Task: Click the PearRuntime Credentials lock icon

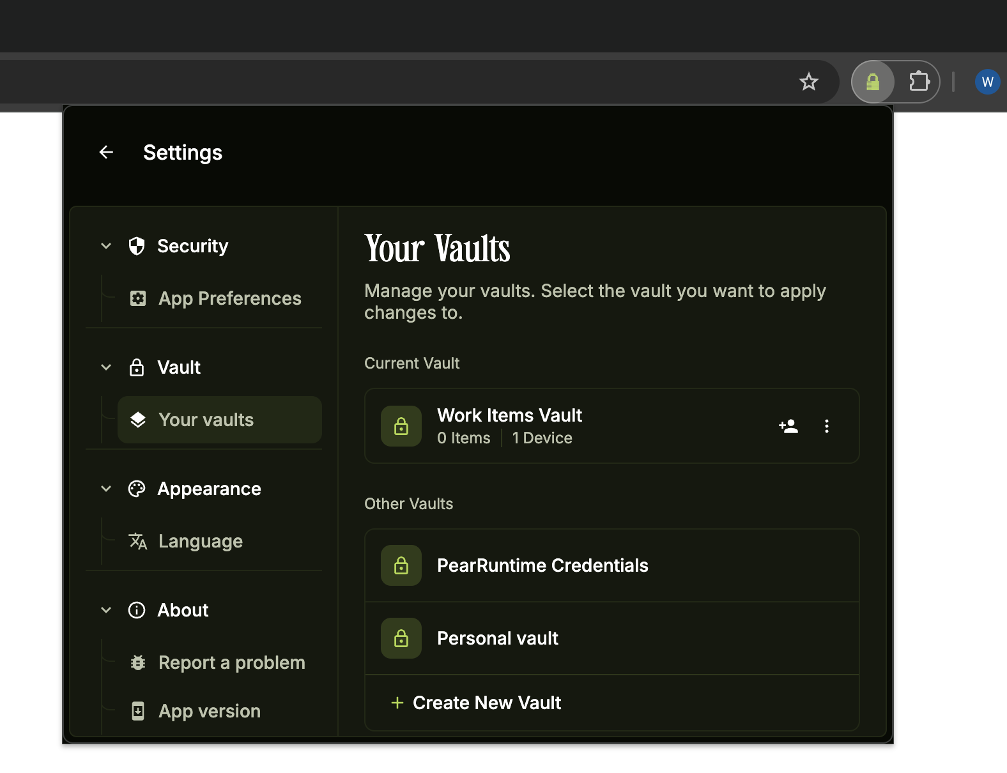Action: 401,565
